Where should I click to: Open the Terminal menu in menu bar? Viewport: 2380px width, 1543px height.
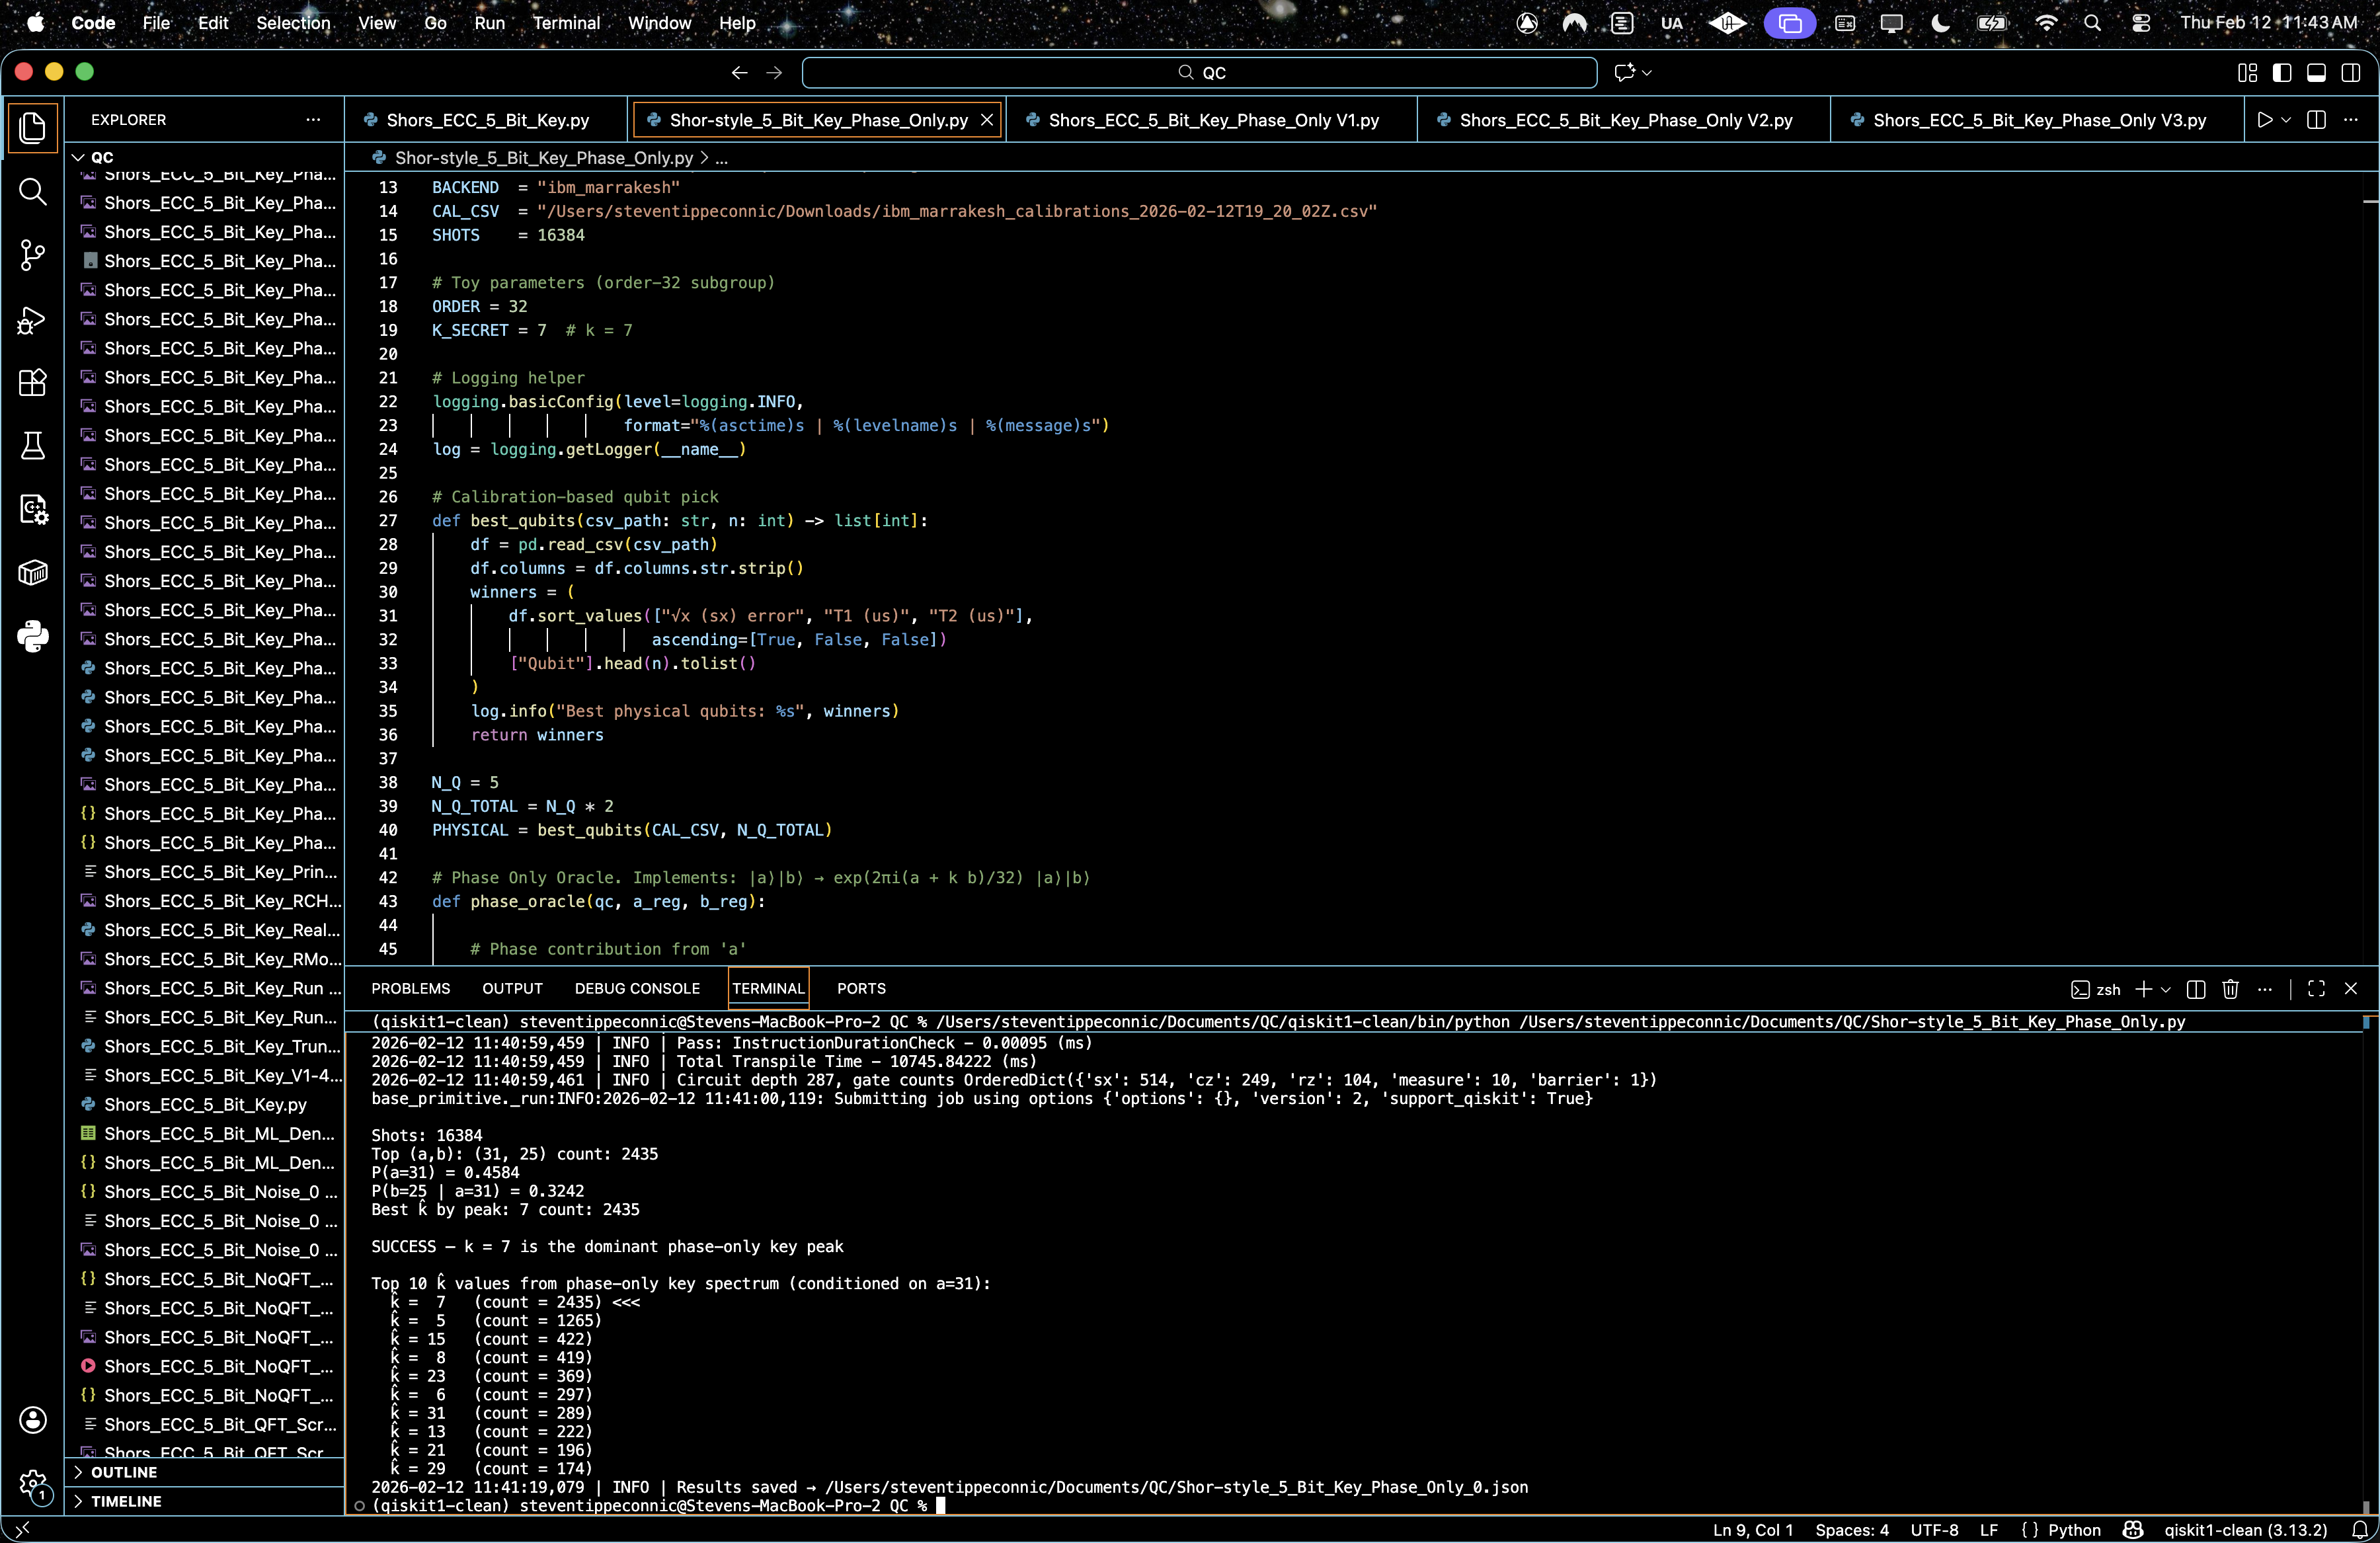pos(565,22)
